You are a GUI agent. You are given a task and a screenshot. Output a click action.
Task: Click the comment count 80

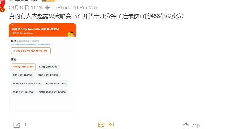coord(111,125)
